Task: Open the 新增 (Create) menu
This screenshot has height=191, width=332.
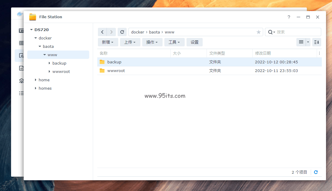Action: click(108, 42)
